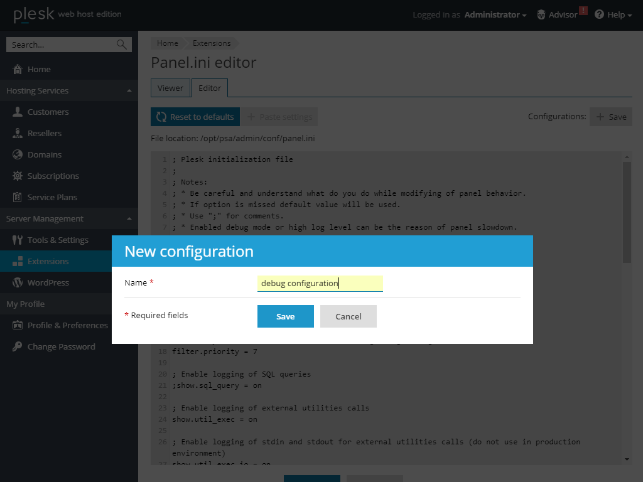Click the editor vertical scrollbar
Viewport: 643px width, 482px height.
pos(627,212)
